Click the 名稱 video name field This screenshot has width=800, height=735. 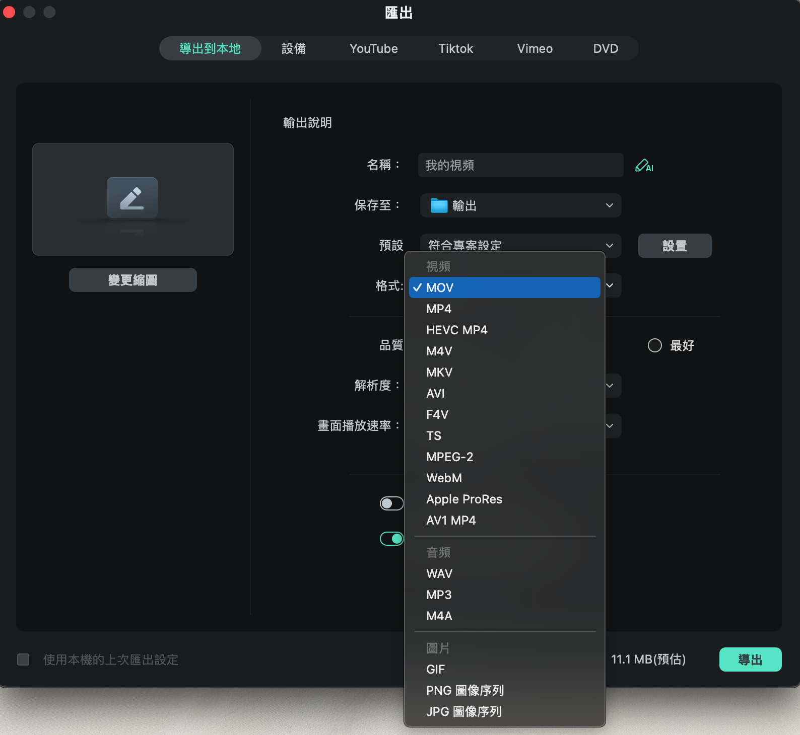point(520,165)
